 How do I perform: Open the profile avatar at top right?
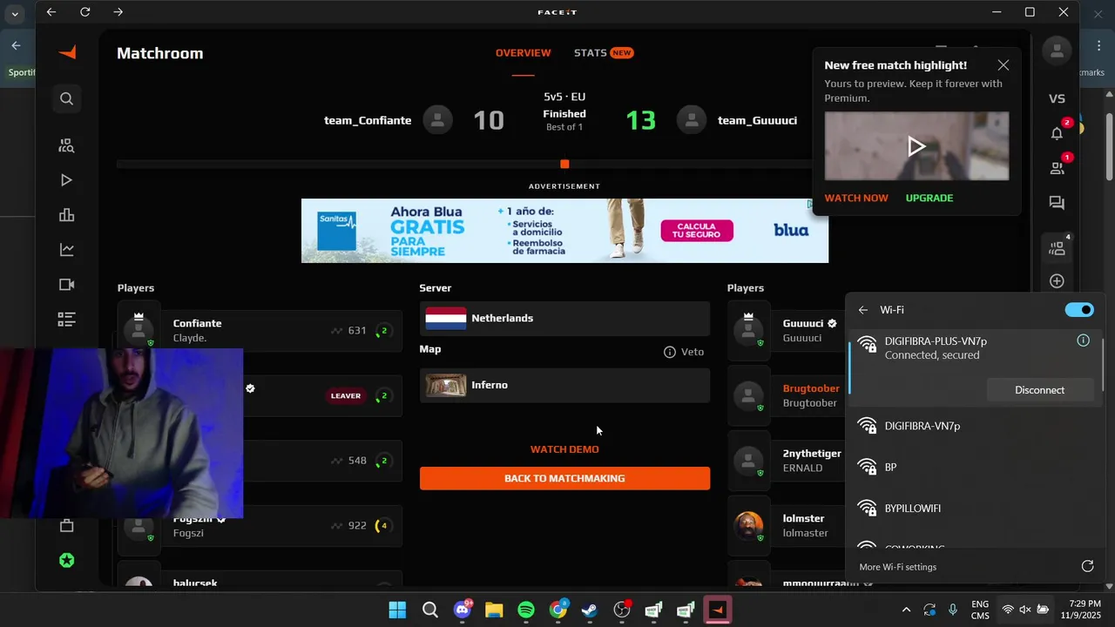pyautogui.click(x=1057, y=51)
